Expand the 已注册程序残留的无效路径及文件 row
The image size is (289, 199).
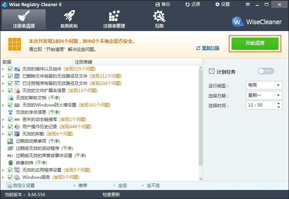tap(3, 83)
